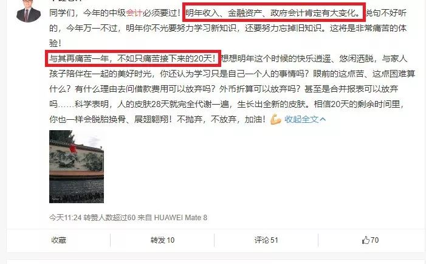
Task: Click the phrase 不抛弃，不放弃，加油
Action: [221, 119]
